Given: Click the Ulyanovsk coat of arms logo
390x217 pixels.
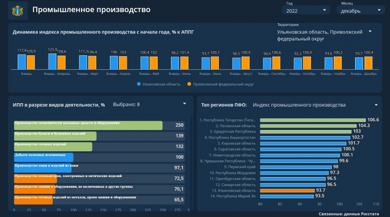Looking at the screenshot, I should click(x=18, y=10).
